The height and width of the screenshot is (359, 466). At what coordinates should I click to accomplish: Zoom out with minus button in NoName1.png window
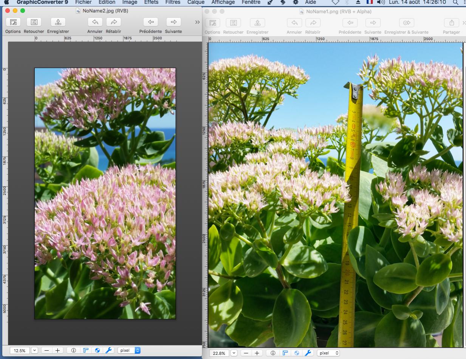point(246,353)
